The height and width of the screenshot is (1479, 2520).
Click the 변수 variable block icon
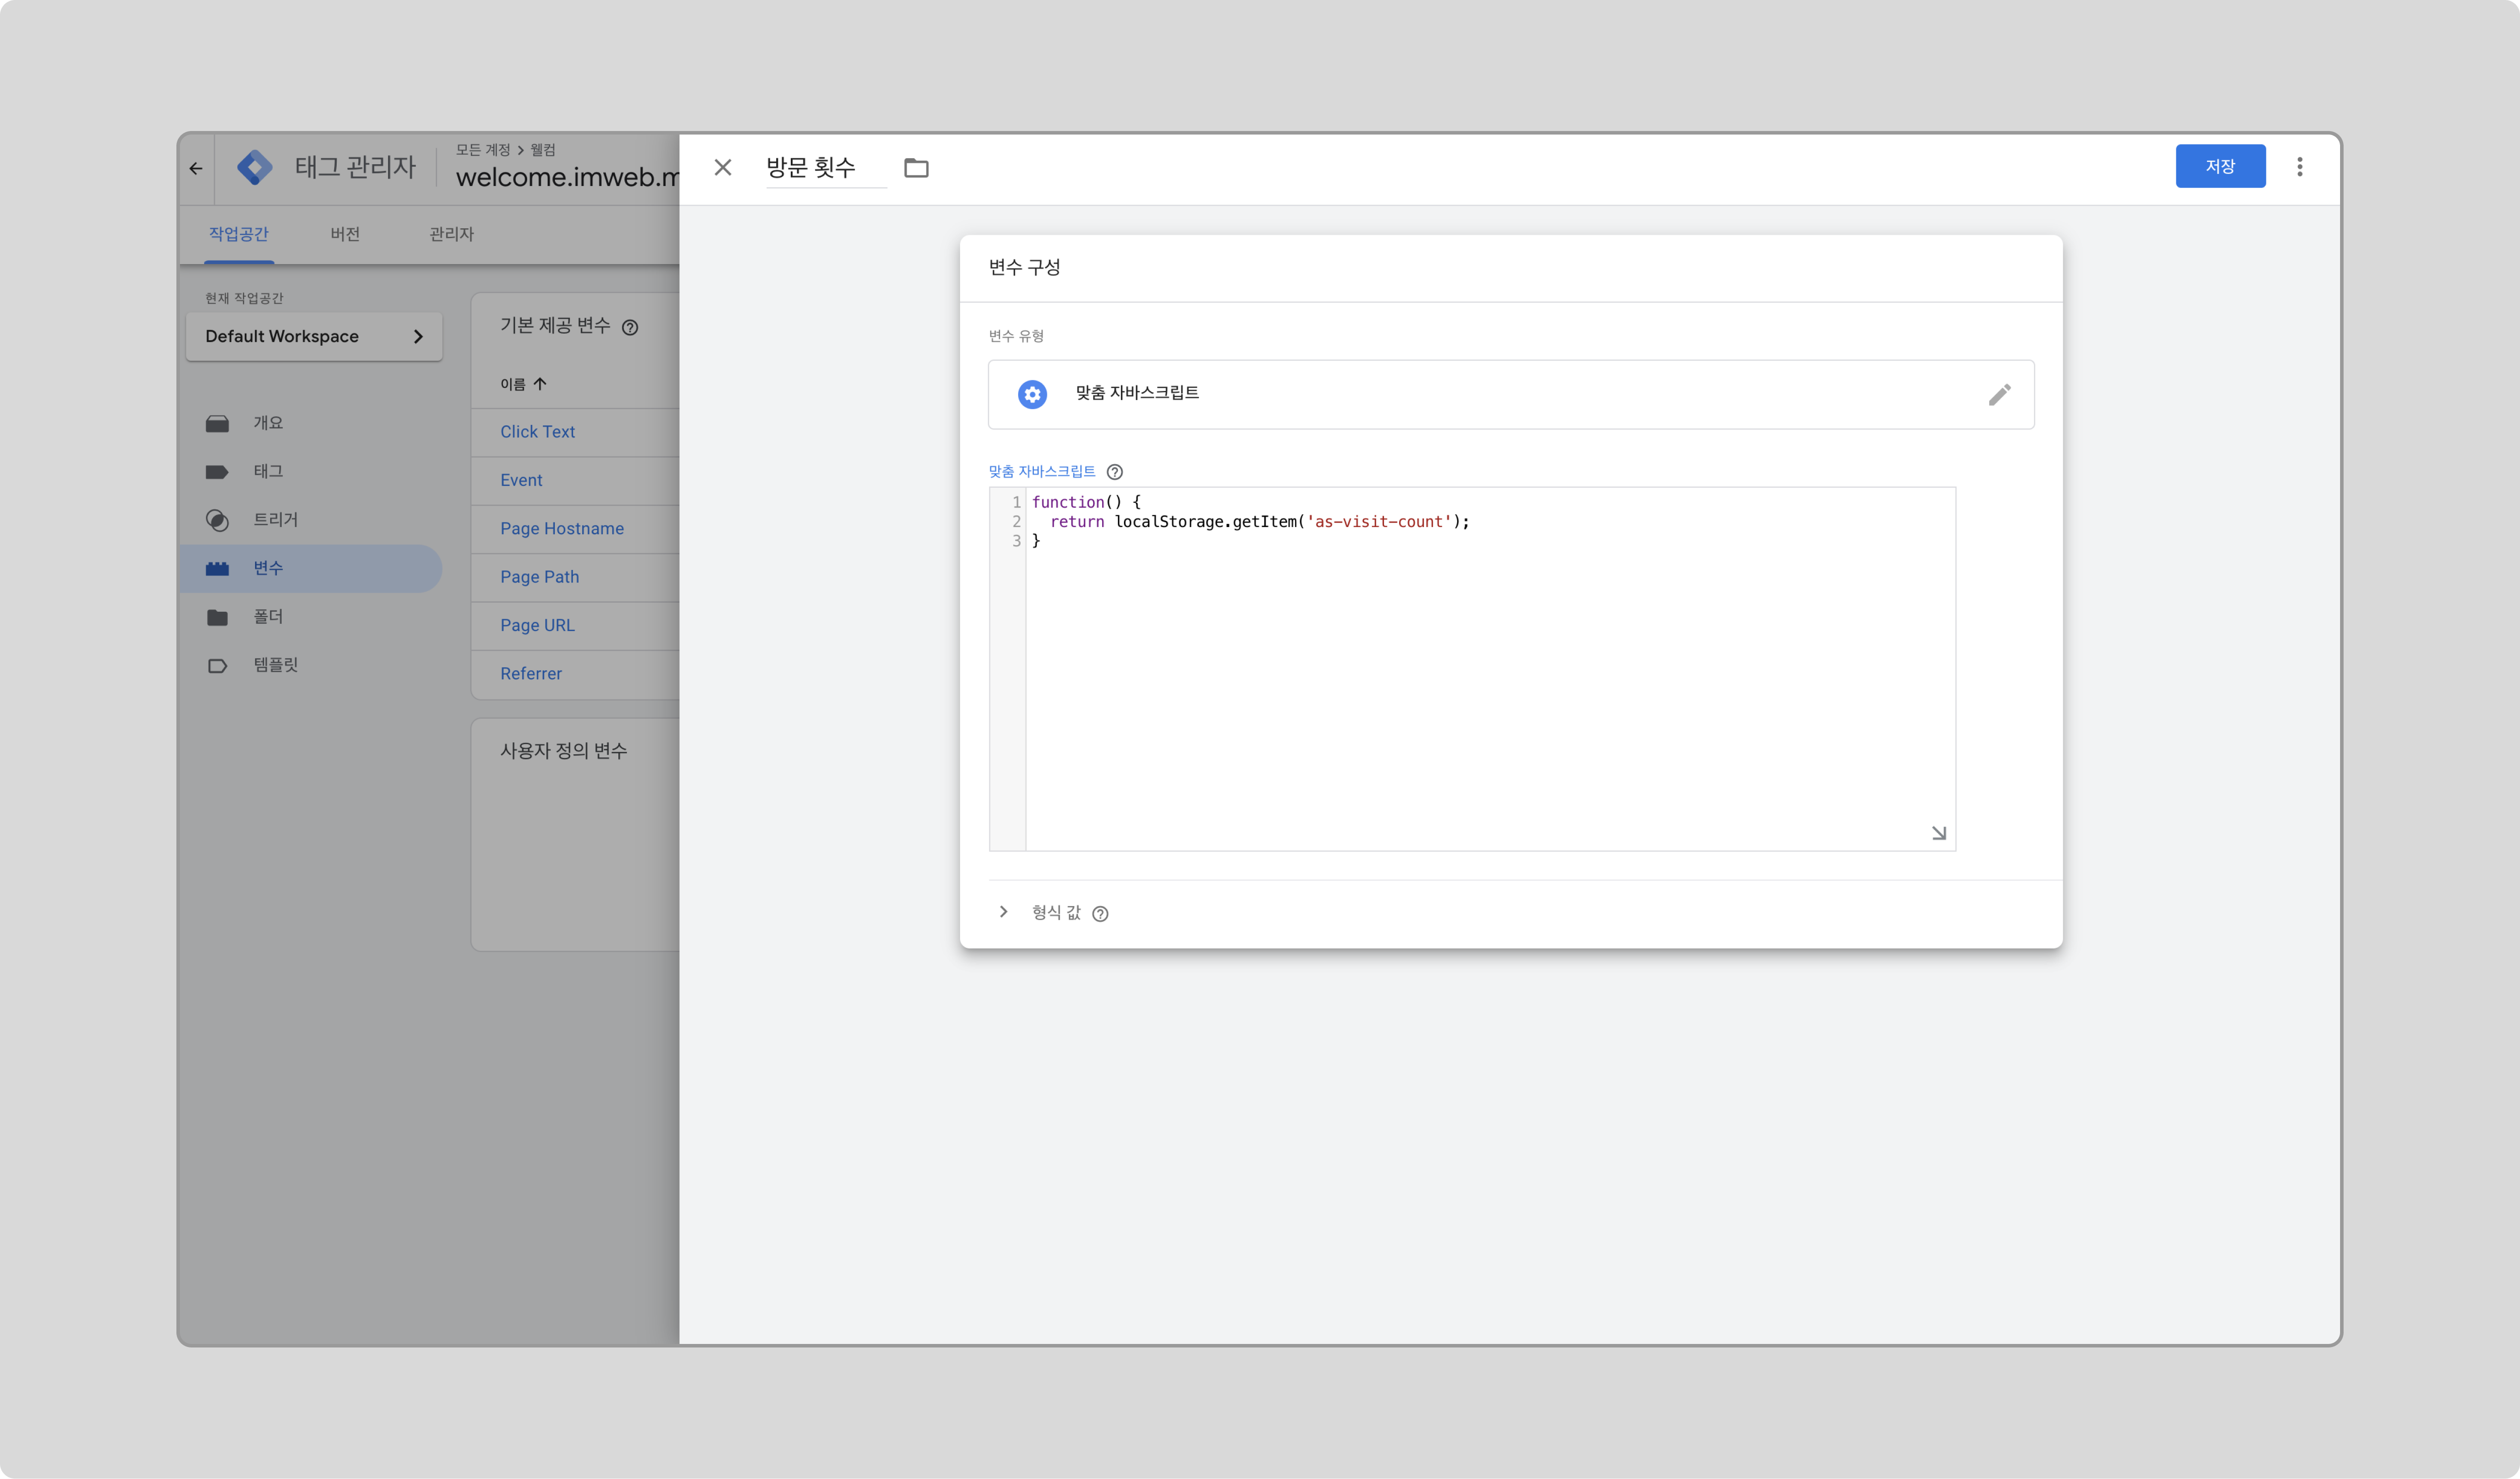(217, 568)
